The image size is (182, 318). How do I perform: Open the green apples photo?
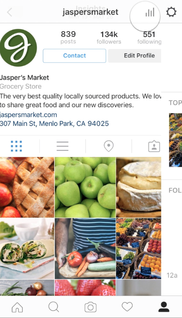click(85, 187)
